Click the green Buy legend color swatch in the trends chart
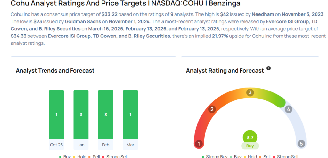Viewport: 328px width, 158px height. coord(60,156)
